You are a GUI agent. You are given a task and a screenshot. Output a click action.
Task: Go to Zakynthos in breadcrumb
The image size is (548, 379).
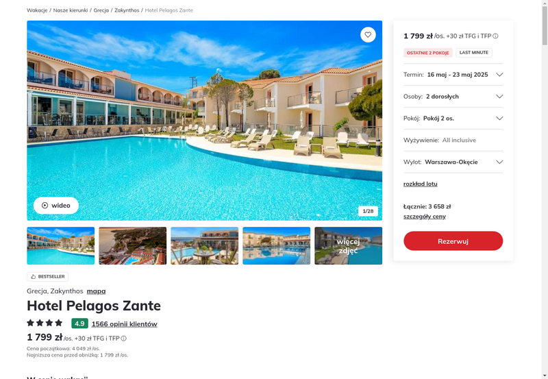click(x=127, y=10)
